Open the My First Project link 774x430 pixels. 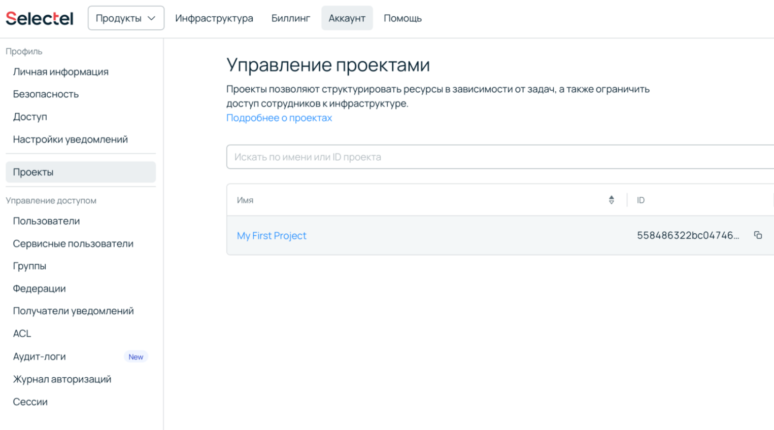point(272,235)
